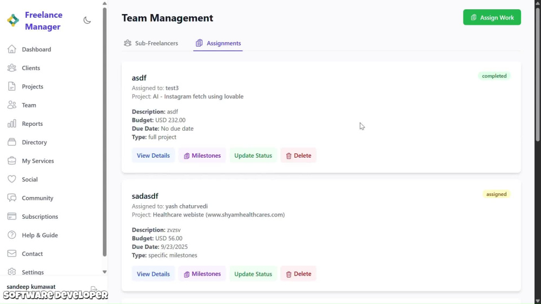Click the asdf assignment title
This screenshot has height=304, width=541.
(x=139, y=78)
